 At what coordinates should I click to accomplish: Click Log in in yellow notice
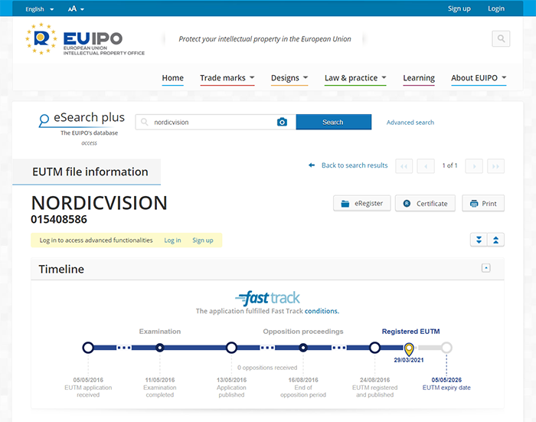(x=172, y=240)
